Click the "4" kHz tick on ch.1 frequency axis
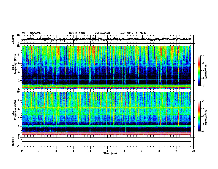The height and width of the screenshot is (169, 218). point(20,72)
